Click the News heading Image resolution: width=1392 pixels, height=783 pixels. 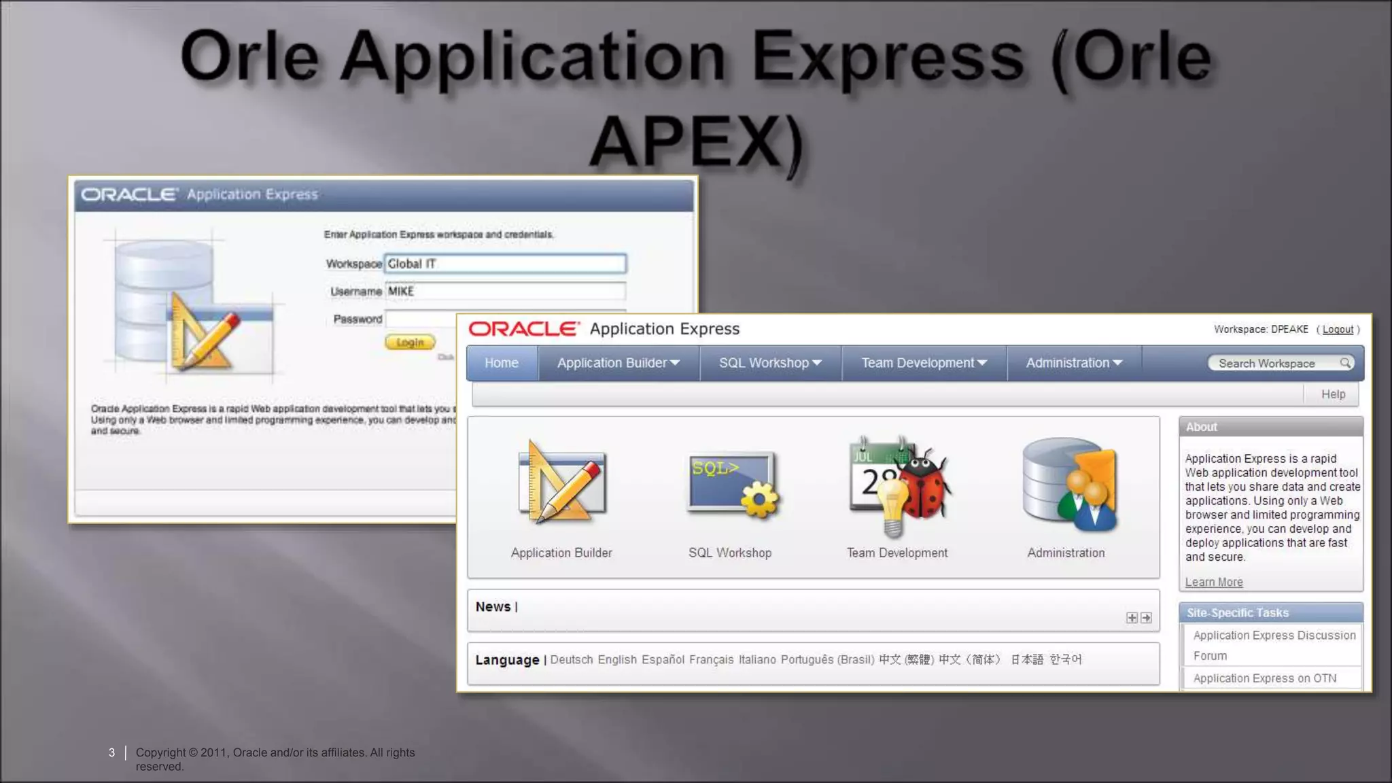click(x=493, y=606)
